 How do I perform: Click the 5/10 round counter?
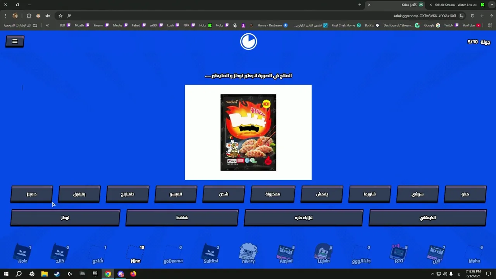coord(473,42)
